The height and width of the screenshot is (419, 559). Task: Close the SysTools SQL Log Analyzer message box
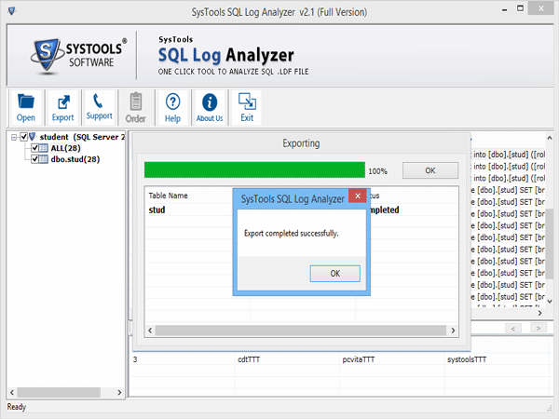358,196
